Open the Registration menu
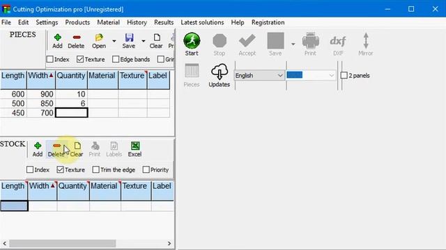 [x=268, y=22]
